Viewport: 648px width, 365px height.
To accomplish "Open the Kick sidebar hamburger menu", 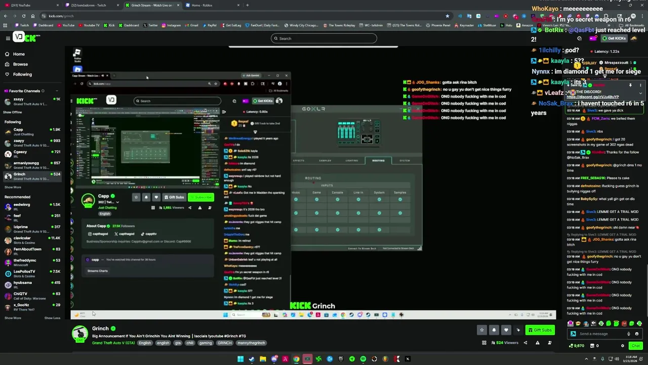I will point(8,38).
